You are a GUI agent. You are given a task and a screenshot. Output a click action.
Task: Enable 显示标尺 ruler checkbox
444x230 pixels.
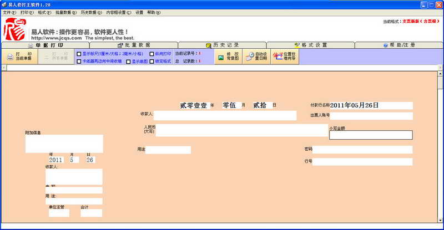click(79, 54)
